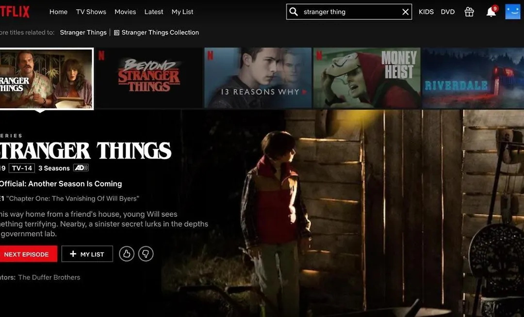This screenshot has height=317, width=524.
Task: Play the next episode
Action: 29,254
